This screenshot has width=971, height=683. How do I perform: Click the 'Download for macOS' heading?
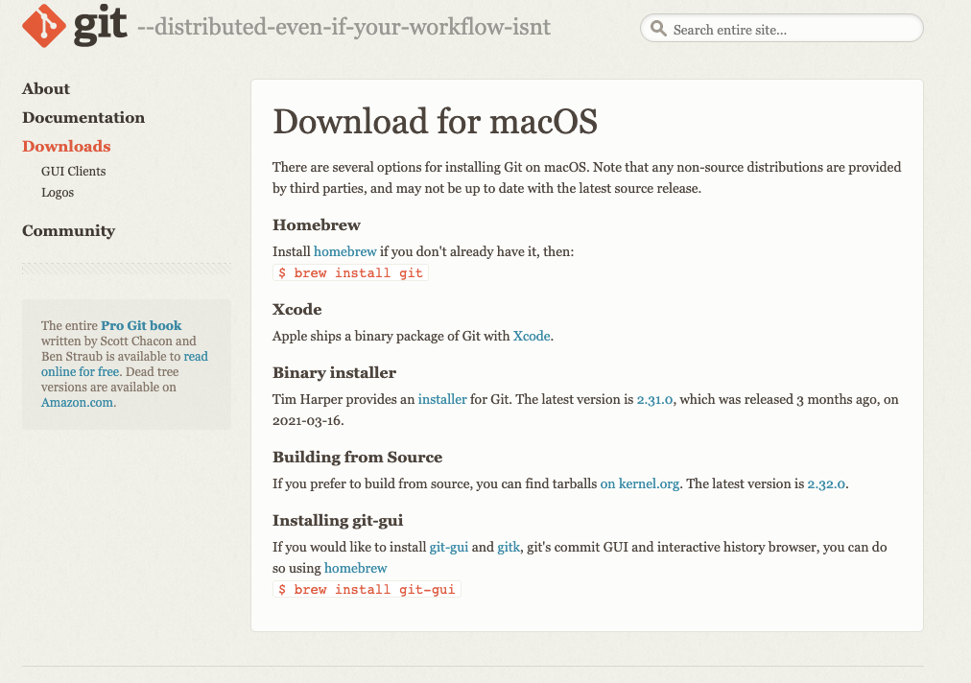(x=435, y=122)
